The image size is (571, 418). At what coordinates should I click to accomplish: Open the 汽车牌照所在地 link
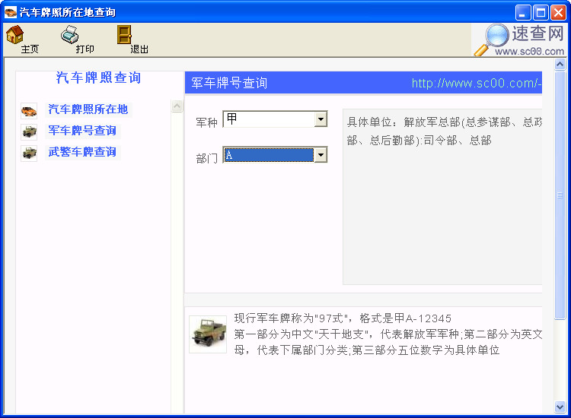(x=88, y=109)
